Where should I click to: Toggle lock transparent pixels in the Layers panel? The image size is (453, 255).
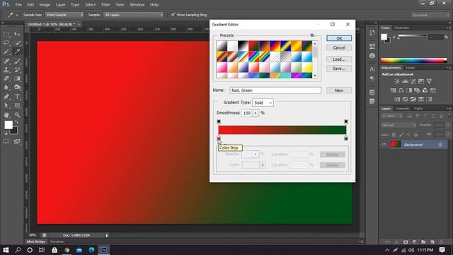point(394,135)
